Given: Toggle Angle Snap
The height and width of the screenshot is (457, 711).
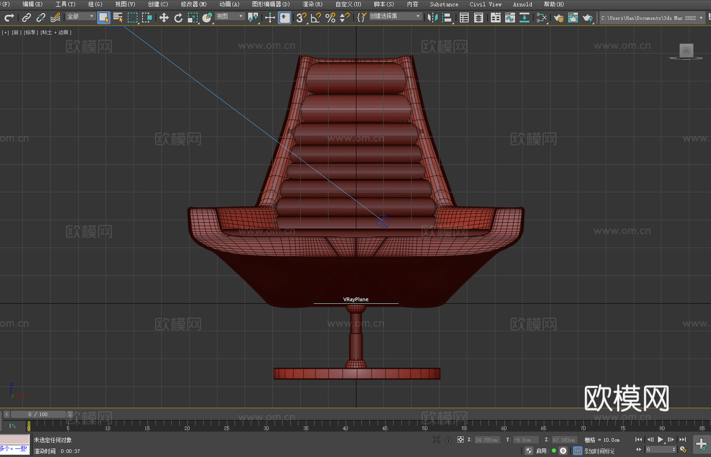Looking at the screenshot, I should click(x=316, y=18).
